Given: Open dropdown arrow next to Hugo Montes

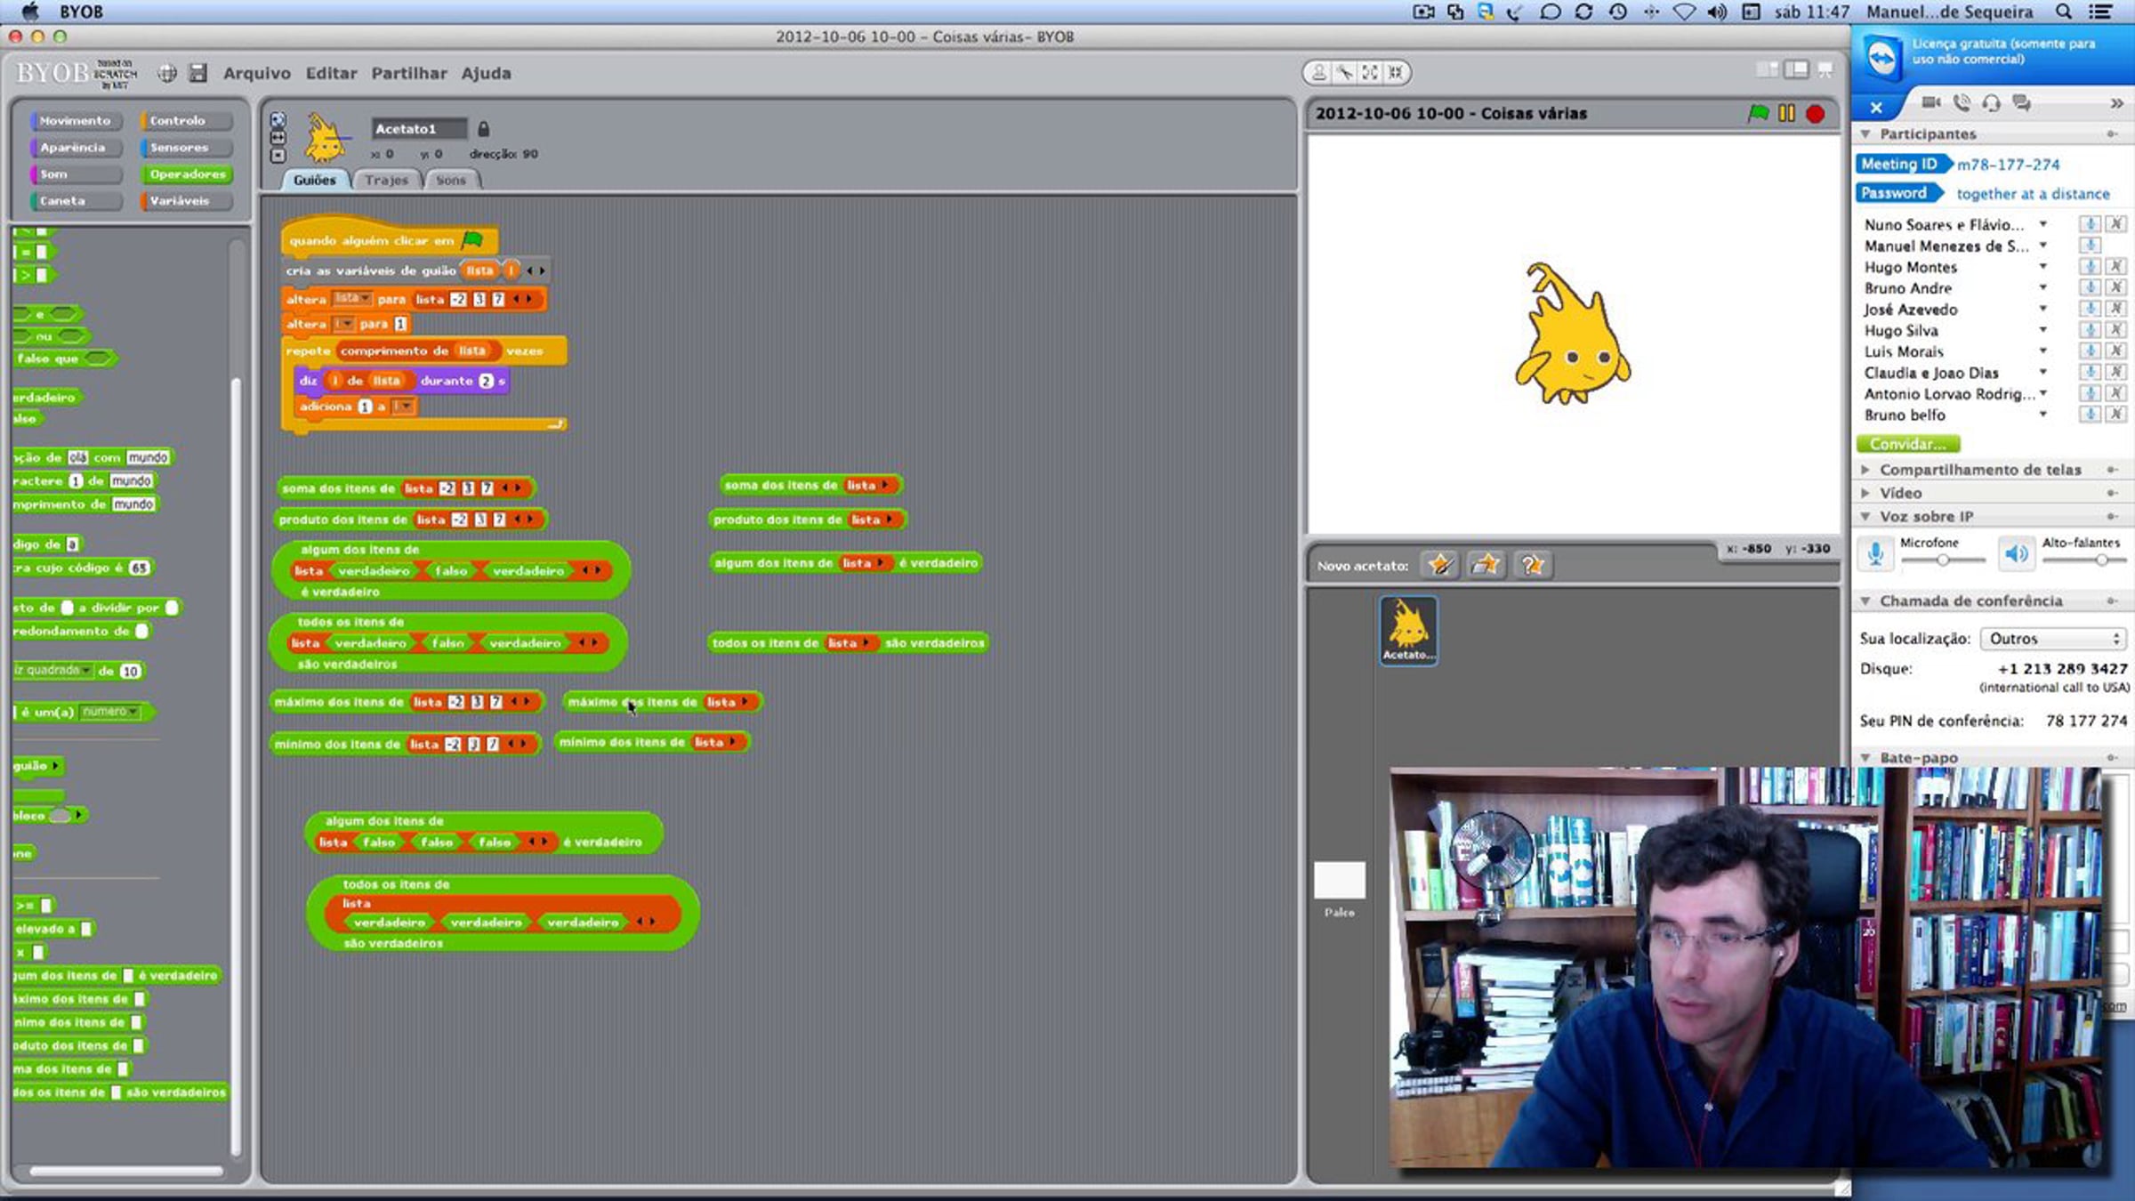Looking at the screenshot, I should pyautogui.click(x=2043, y=267).
